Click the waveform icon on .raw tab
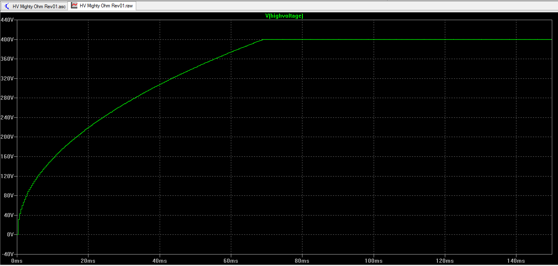 (74, 6)
